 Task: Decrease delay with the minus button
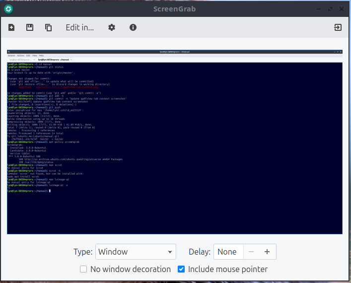(x=251, y=252)
